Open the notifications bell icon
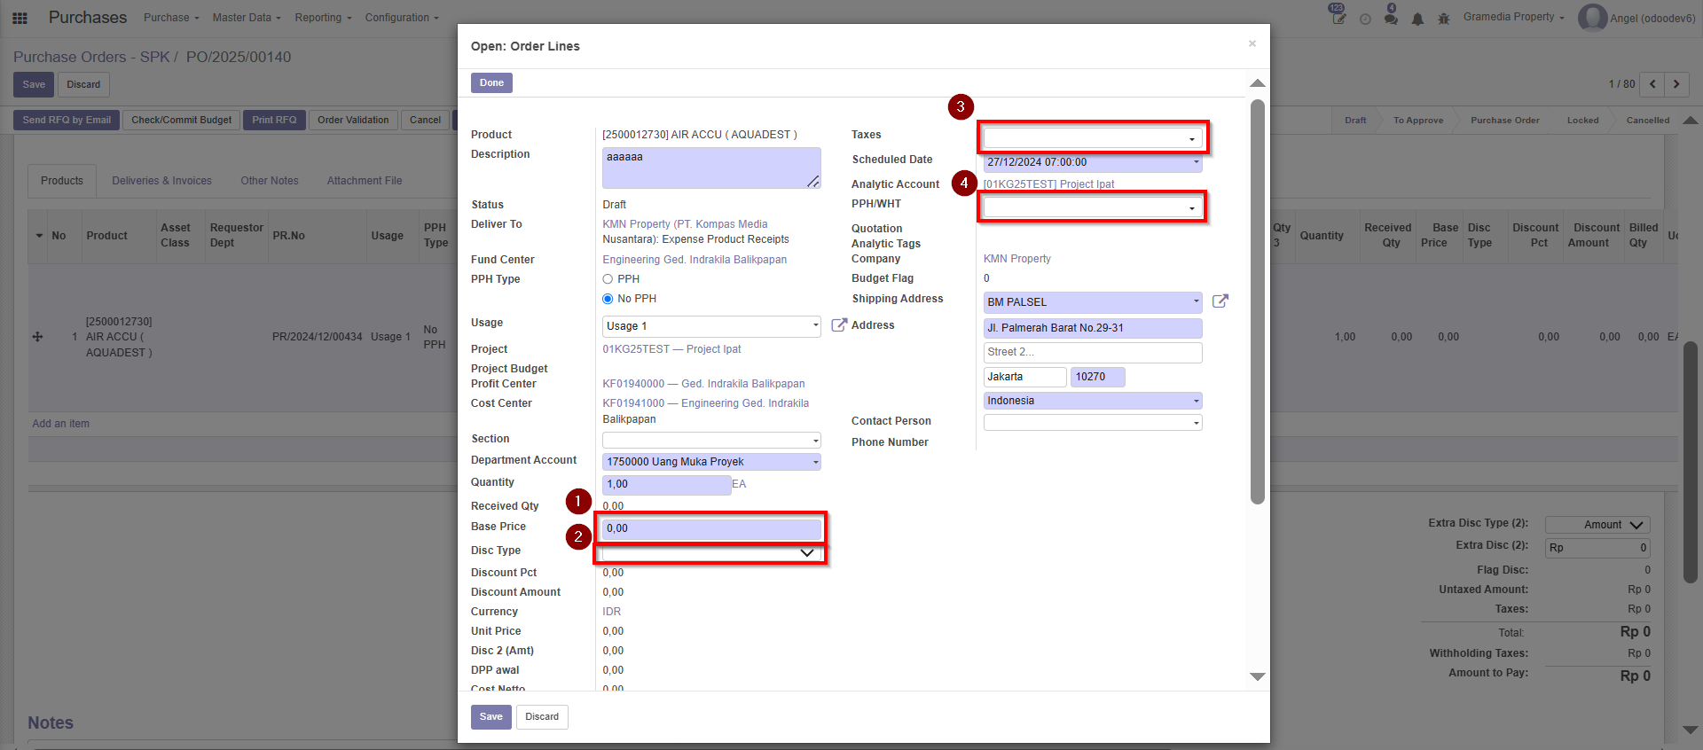The height and width of the screenshot is (750, 1703). (1417, 19)
